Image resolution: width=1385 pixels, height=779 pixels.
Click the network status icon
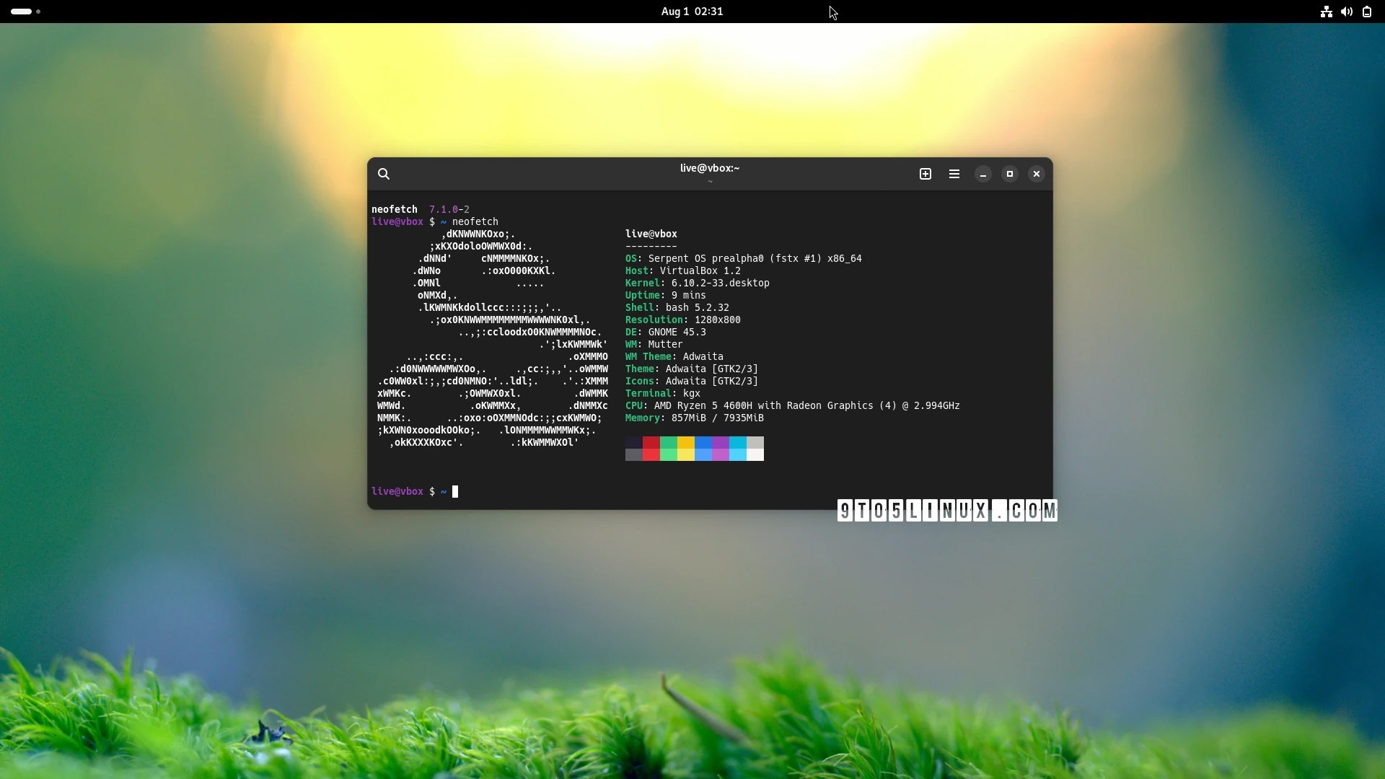pyautogui.click(x=1326, y=12)
